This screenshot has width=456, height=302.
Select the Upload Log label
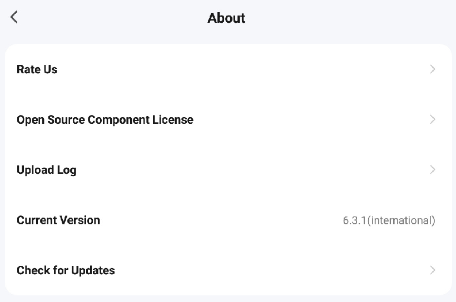click(x=46, y=170)
